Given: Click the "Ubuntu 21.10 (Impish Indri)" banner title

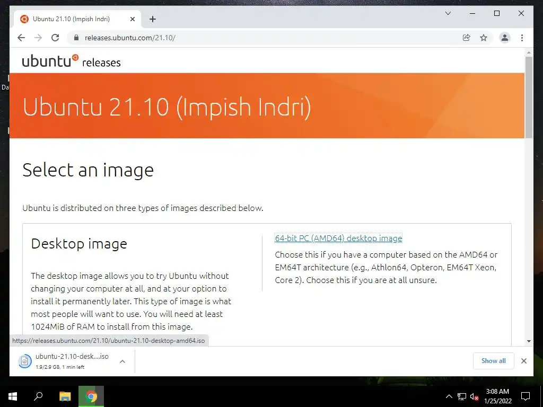Looking at the screenshot, I should click(167, 107).
